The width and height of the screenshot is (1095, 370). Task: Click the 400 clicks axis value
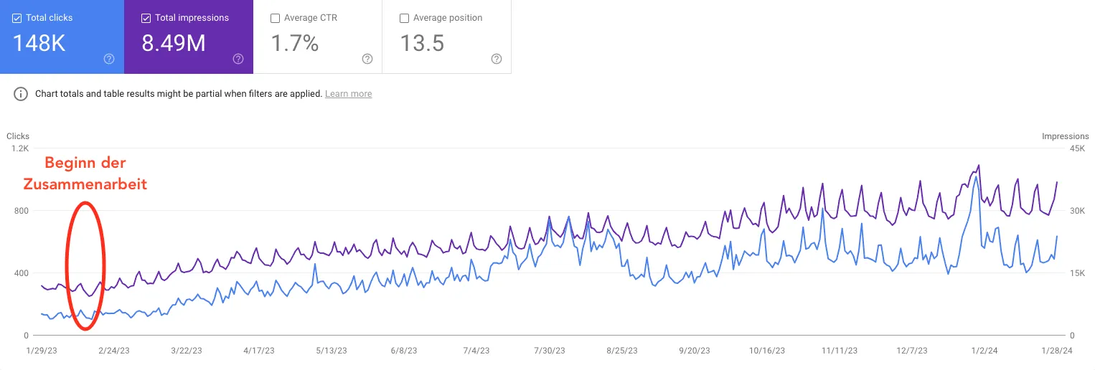(x=22, y=273)
